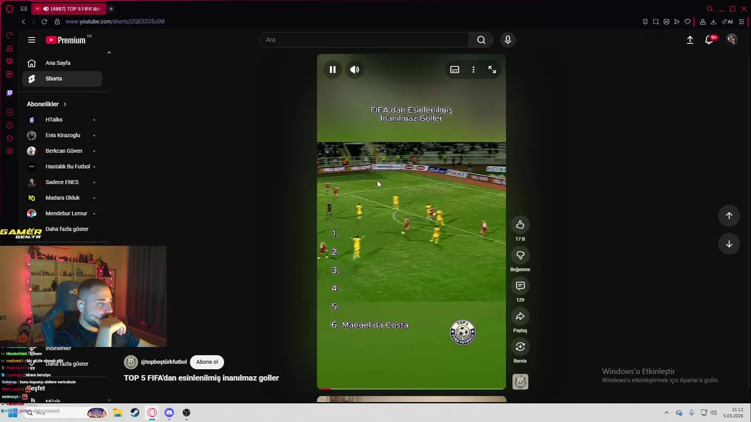Open Opera easy setup sliders icon
The width and height of the screenshot is (751, 422).
point(742,22)
